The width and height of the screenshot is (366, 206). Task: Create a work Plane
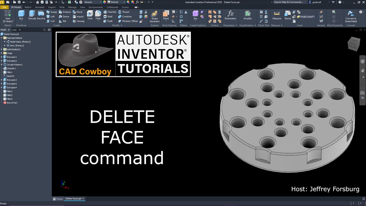click(166, 15)
